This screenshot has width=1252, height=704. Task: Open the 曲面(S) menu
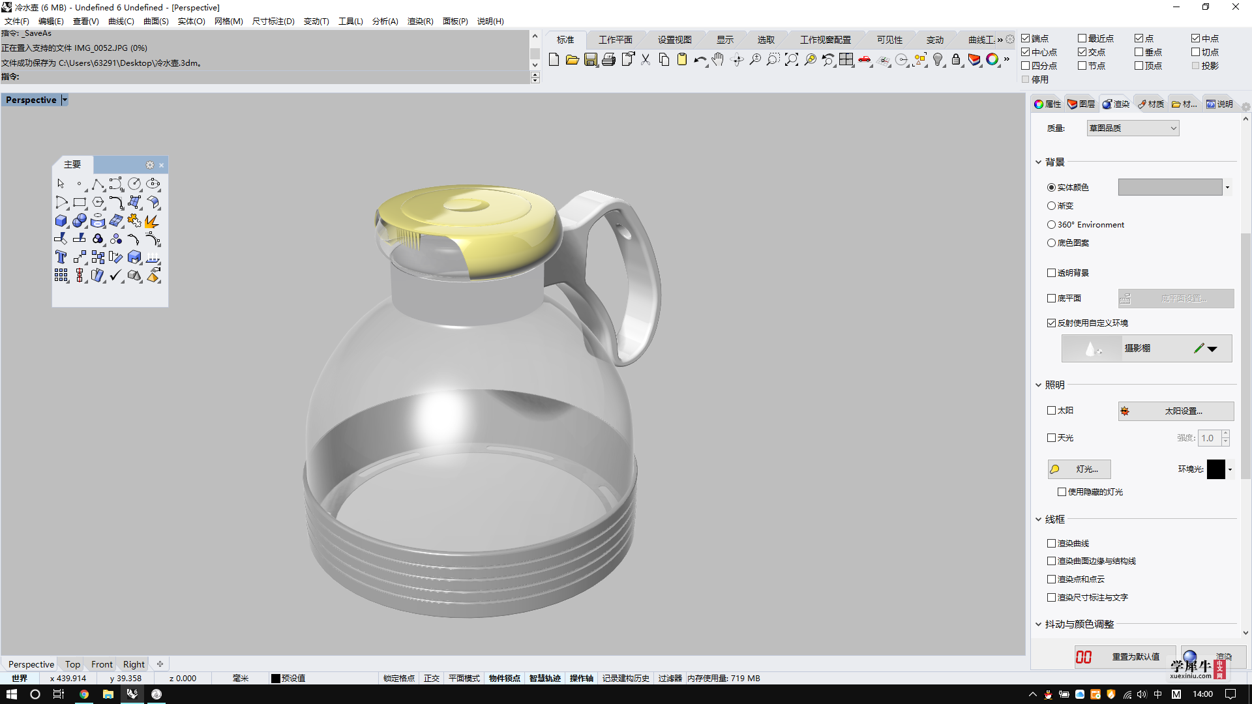[156, 22]
